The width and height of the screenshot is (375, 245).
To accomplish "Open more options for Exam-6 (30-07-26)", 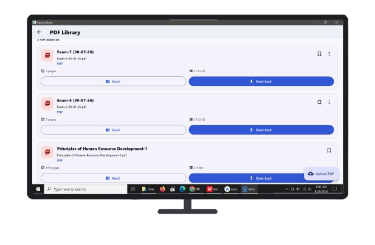I will [329, 102].
